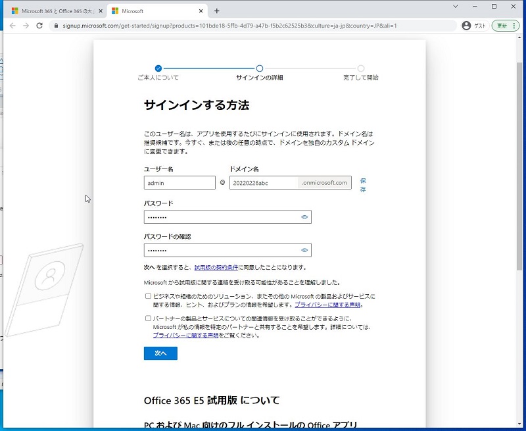Click the サインインの詳細 step indicator circle
This screenshot has height=431, width=526.
coord(259,68)
